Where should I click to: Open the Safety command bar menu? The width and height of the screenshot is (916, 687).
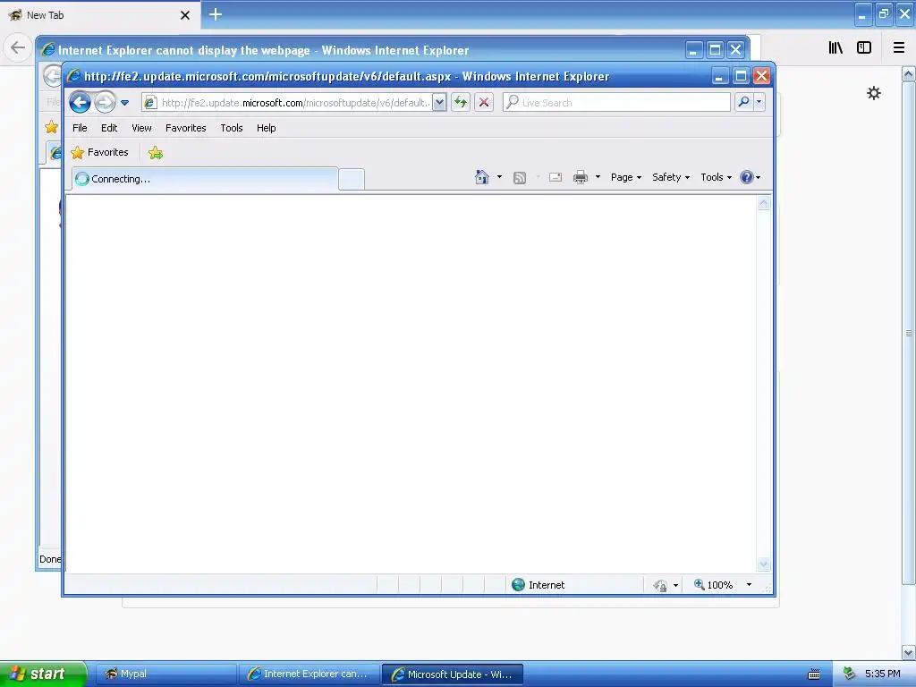coord(671,177)
